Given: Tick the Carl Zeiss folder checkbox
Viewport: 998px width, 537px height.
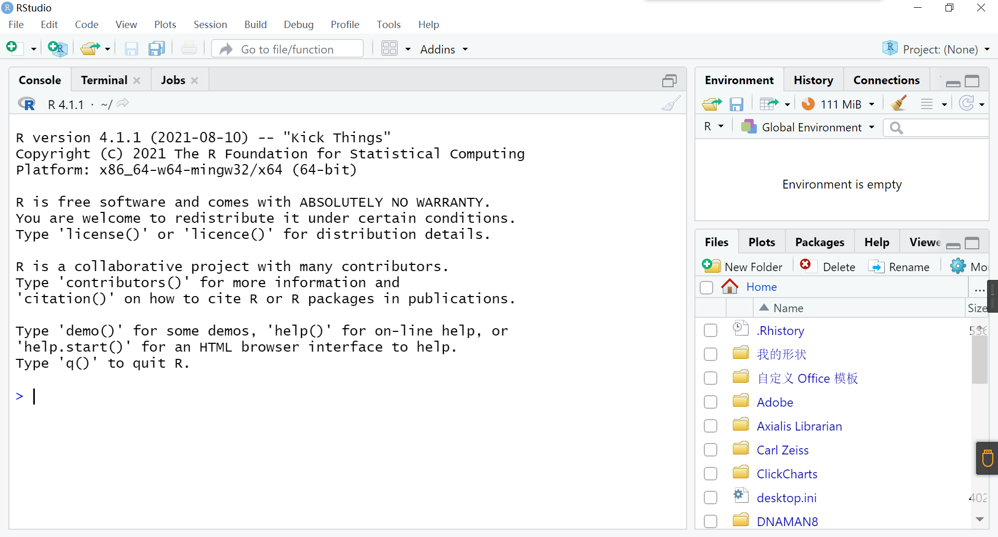Looking at the screenshot, I should [x=711, y=450].
